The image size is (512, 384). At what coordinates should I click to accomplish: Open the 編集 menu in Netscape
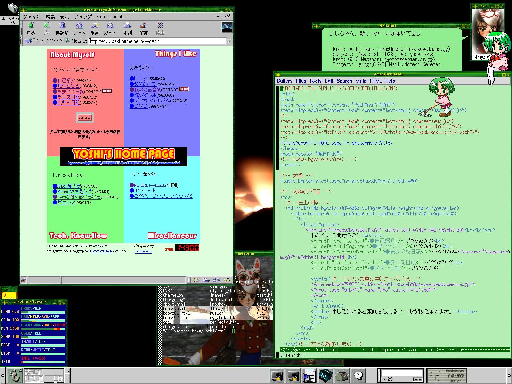(x=50, y=17)
